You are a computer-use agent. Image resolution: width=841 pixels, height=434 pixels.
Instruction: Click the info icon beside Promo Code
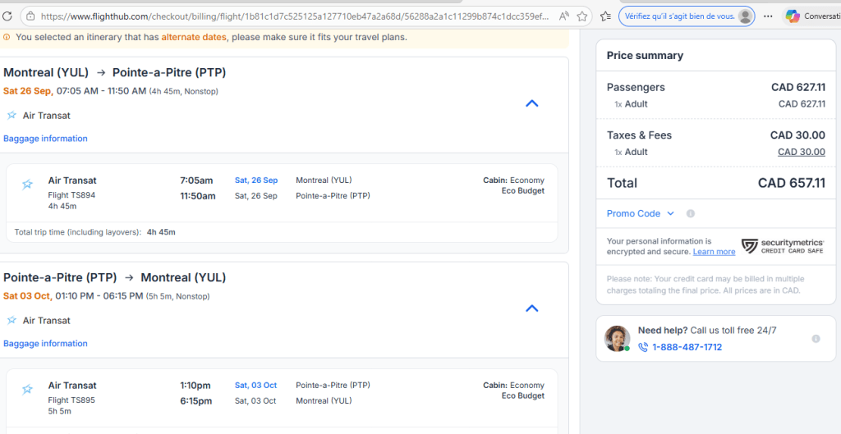coord(691,214)
